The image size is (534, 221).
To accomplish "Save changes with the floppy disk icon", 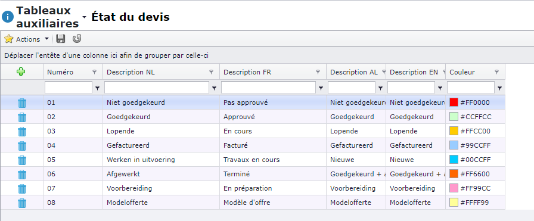I will pyautogui.click(x=61, y=39).
